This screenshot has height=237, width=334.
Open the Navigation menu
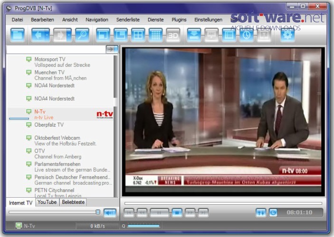point(97,20)
